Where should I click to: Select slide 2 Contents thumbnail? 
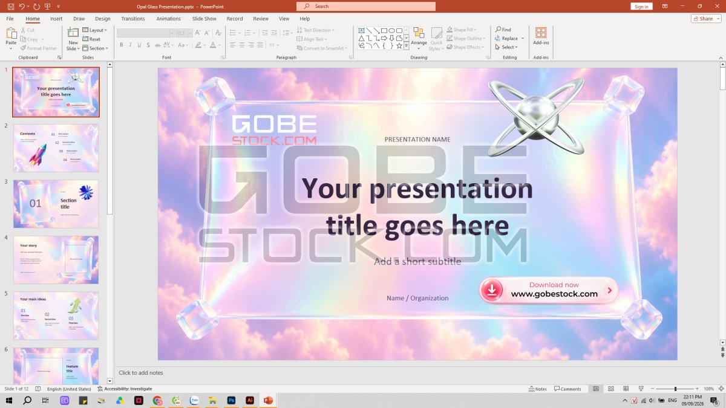coord(56,148)
